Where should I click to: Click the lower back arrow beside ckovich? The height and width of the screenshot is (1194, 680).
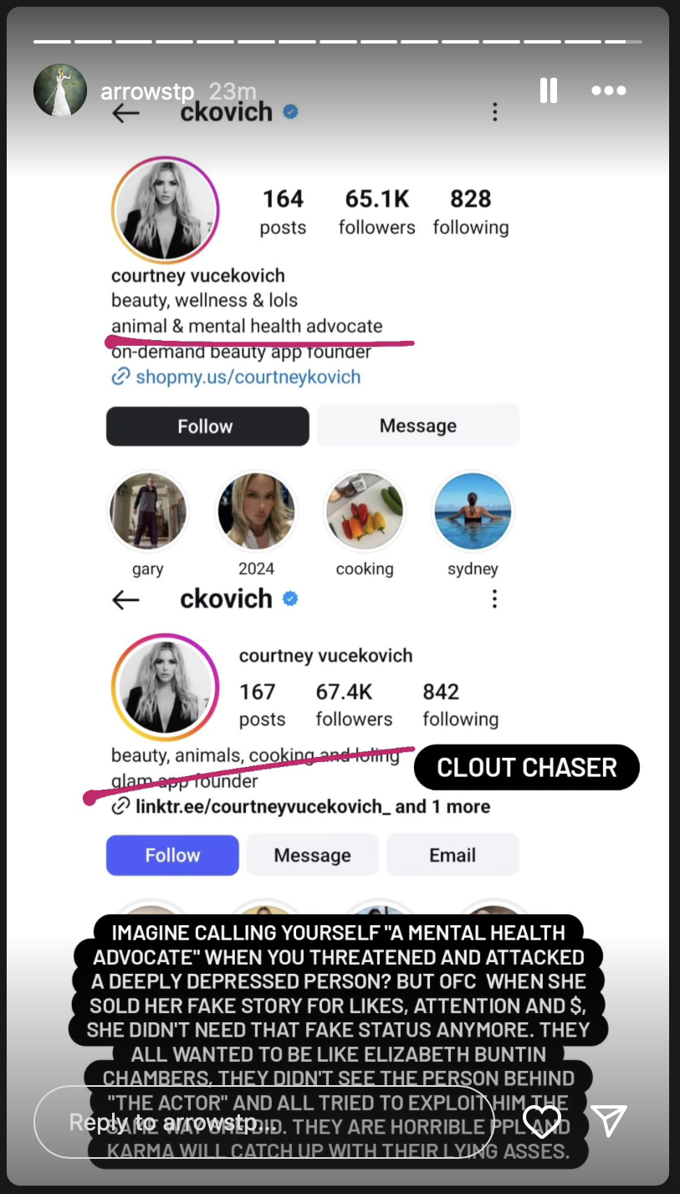coord(125,600)
